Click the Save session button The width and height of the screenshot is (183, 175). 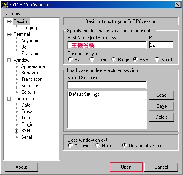click(x=161, y=106)
